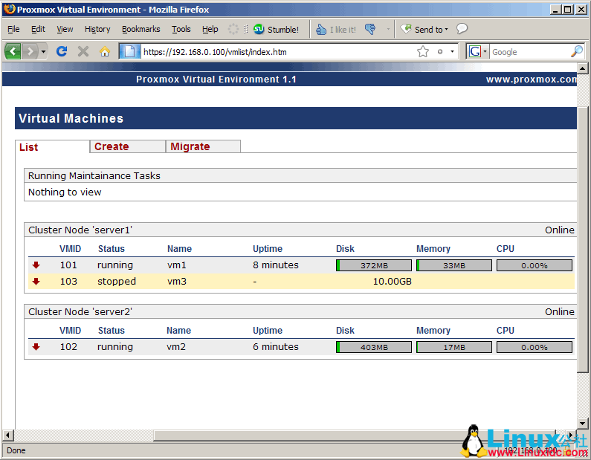The height and width of the screenshot is (460, 591).
Task: Click the red arrow icon for VM 103
Action: click(36, 282)
